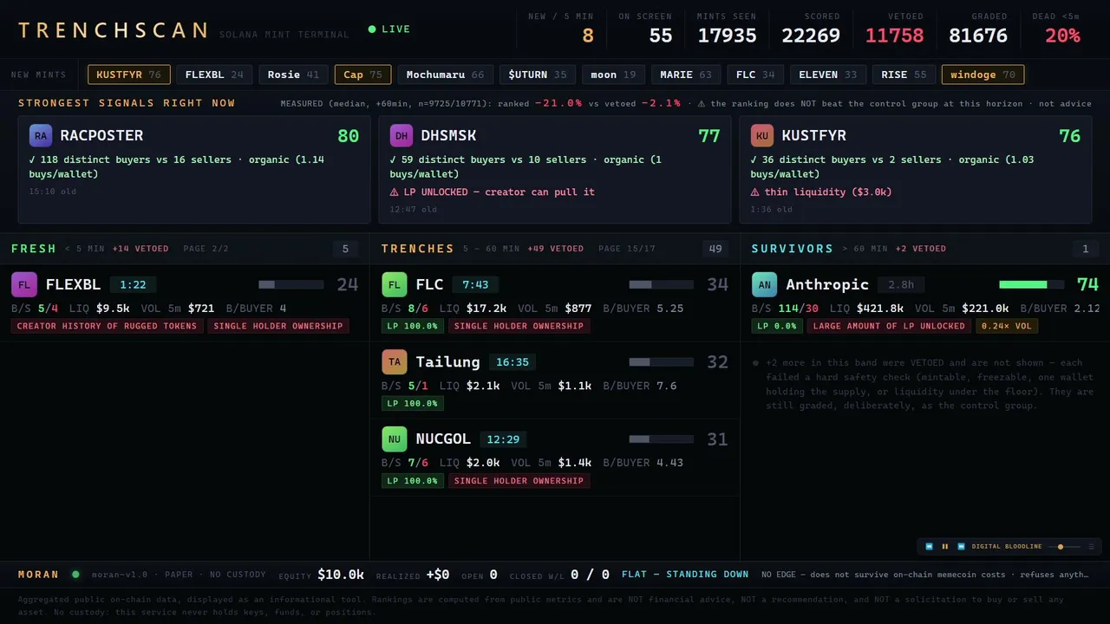The height and width of the screenshot is (624, 1110).
Task: Click the KU avatar icon for KUSTFYR card
Action: pyautogui.click(x=762, y=136)
